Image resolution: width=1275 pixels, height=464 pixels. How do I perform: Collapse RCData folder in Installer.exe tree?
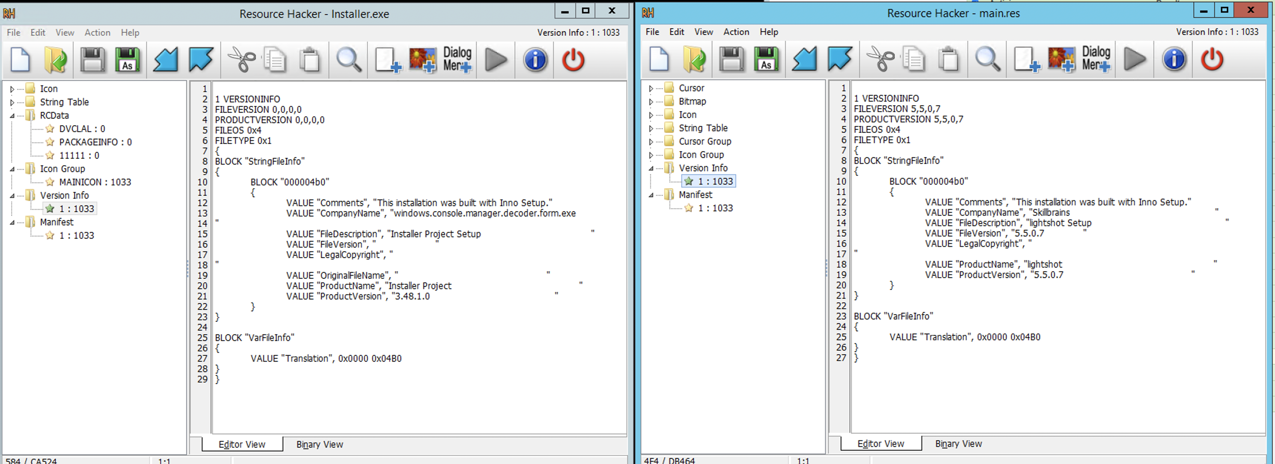tap(12, 116)
